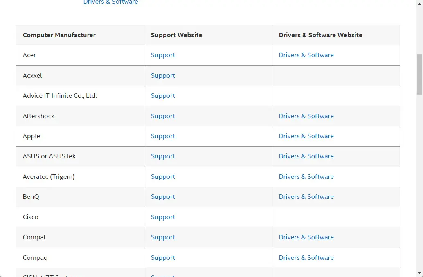Open the Acer Support link

coord(163,55)
